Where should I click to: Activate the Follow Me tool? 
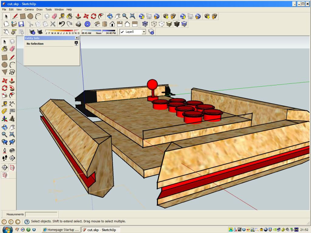pyautogui.click(x=12, y=88)
